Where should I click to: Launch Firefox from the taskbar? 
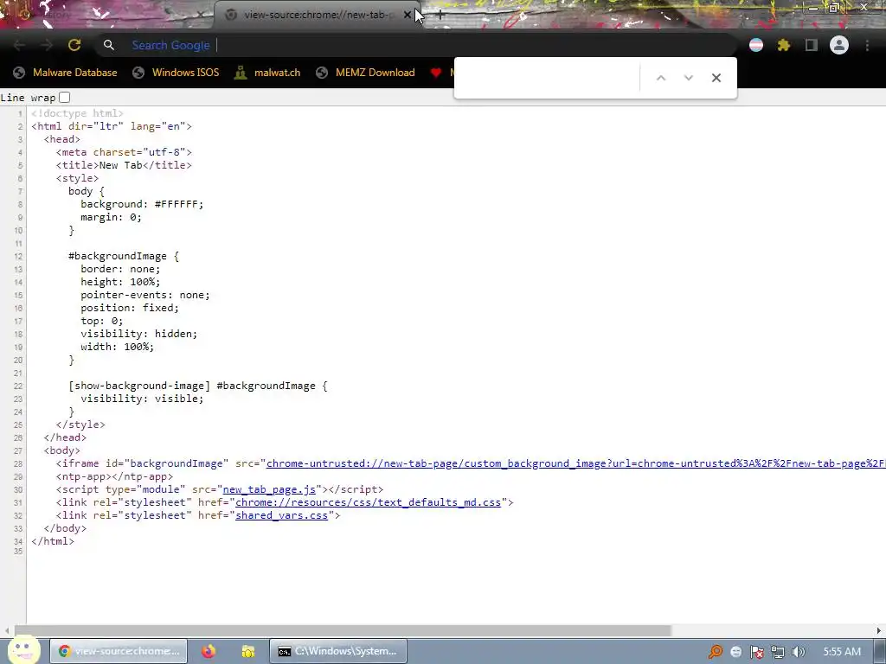click(209, 651)
